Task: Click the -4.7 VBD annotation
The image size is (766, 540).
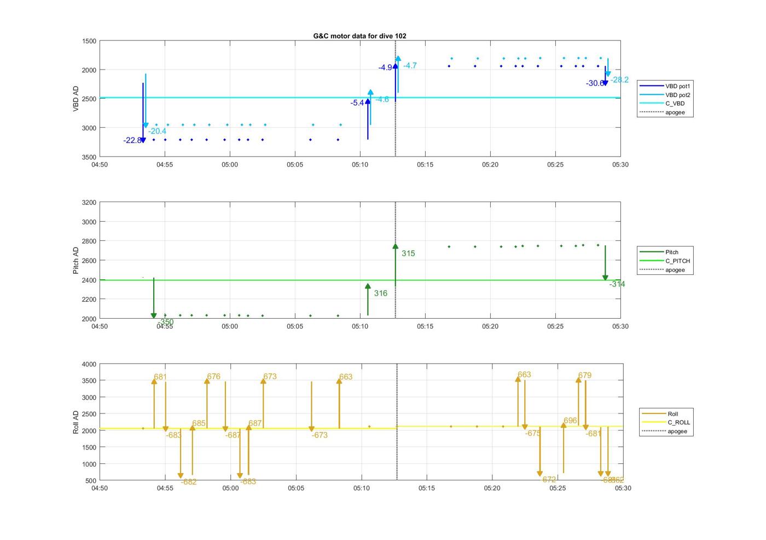Action: click(410, 66)
